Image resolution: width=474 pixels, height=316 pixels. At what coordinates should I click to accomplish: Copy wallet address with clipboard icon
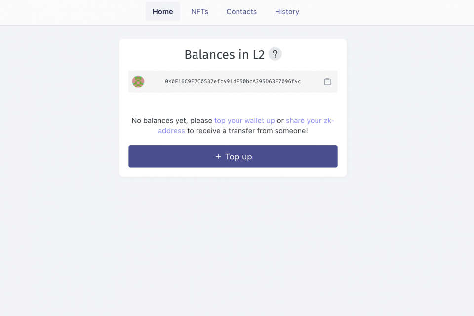327,81
